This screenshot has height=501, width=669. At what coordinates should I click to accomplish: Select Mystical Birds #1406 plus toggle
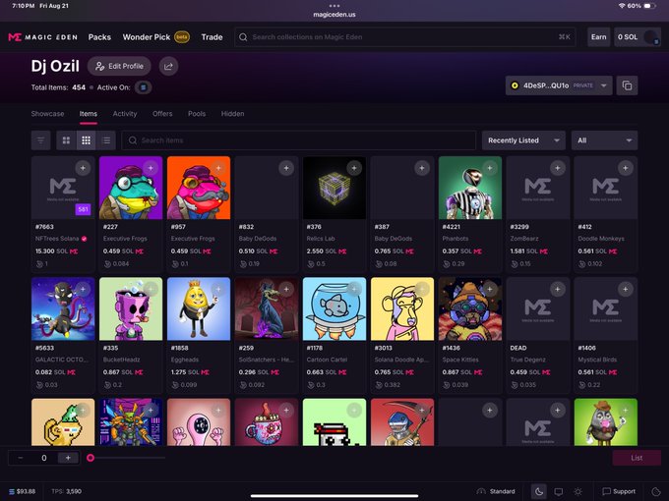(626, 289)
